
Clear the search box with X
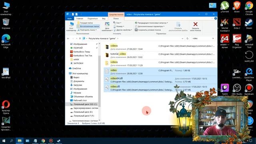(x=213, y=38)
